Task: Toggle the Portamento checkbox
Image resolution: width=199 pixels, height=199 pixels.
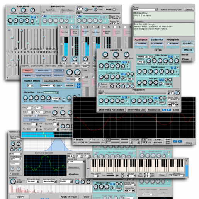Action: [x=36, y=116]
